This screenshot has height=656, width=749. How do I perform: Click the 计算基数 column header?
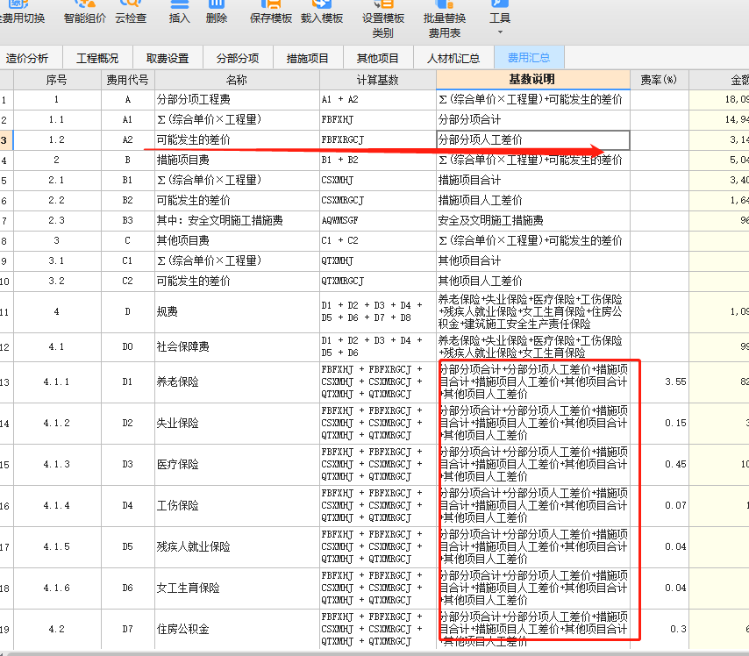click(378, 80)
